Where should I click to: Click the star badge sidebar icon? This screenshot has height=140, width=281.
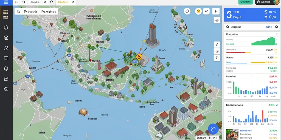(x=6, y=38)
